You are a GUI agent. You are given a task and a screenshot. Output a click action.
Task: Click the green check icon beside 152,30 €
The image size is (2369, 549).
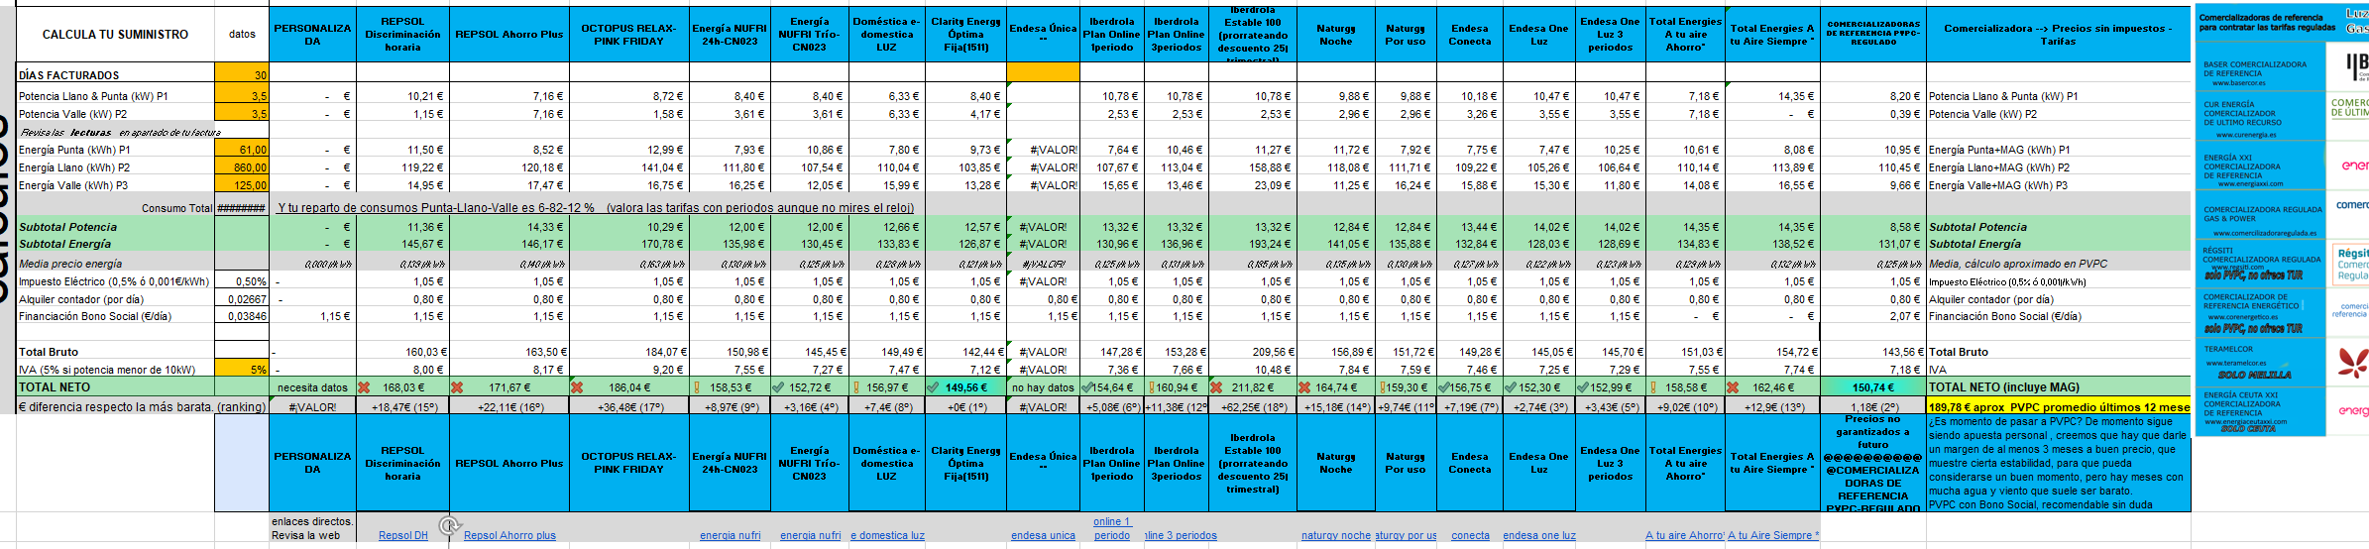1511,387
